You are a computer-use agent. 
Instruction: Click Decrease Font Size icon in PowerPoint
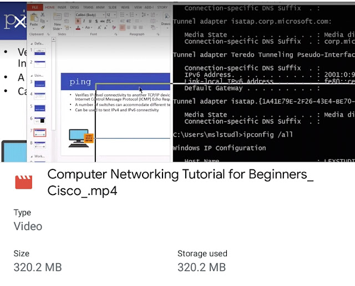click(x=105, y=28)
